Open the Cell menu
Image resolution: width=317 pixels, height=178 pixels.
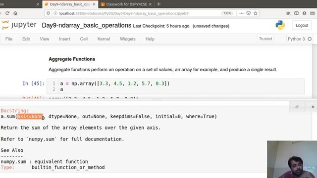(x=84, y=39)
